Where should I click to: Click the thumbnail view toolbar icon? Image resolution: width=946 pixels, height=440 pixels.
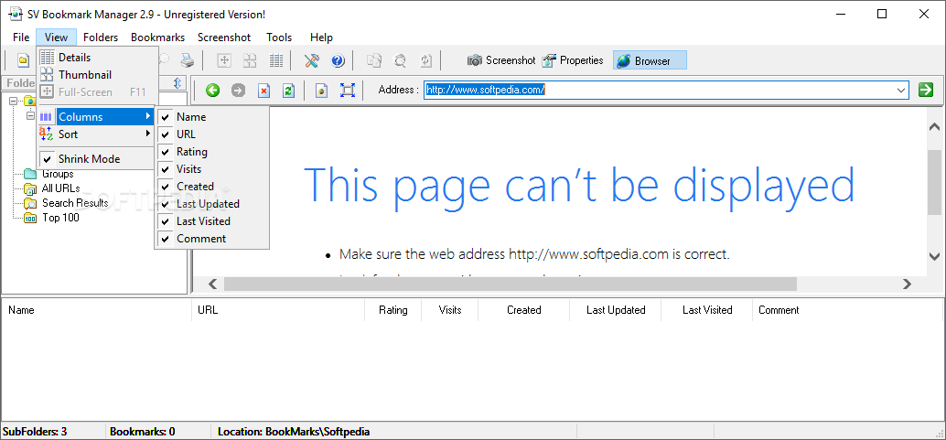(250, 60)
